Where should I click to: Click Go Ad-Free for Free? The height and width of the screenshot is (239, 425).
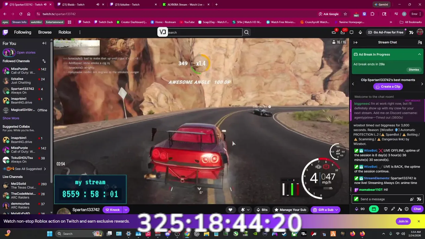pos(385,32)
